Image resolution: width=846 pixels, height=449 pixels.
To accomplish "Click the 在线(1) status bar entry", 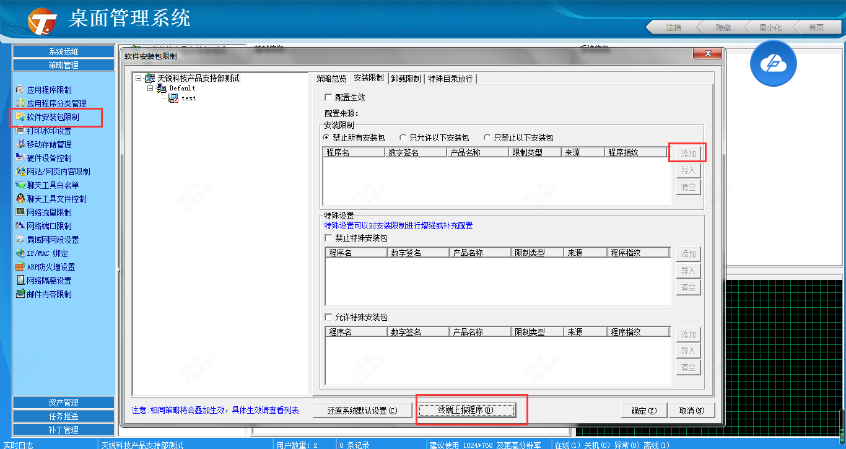I will 568,445.
